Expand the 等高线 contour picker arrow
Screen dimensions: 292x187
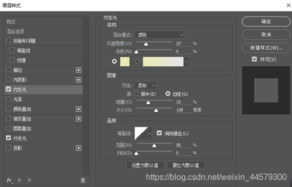coord(150,134)
